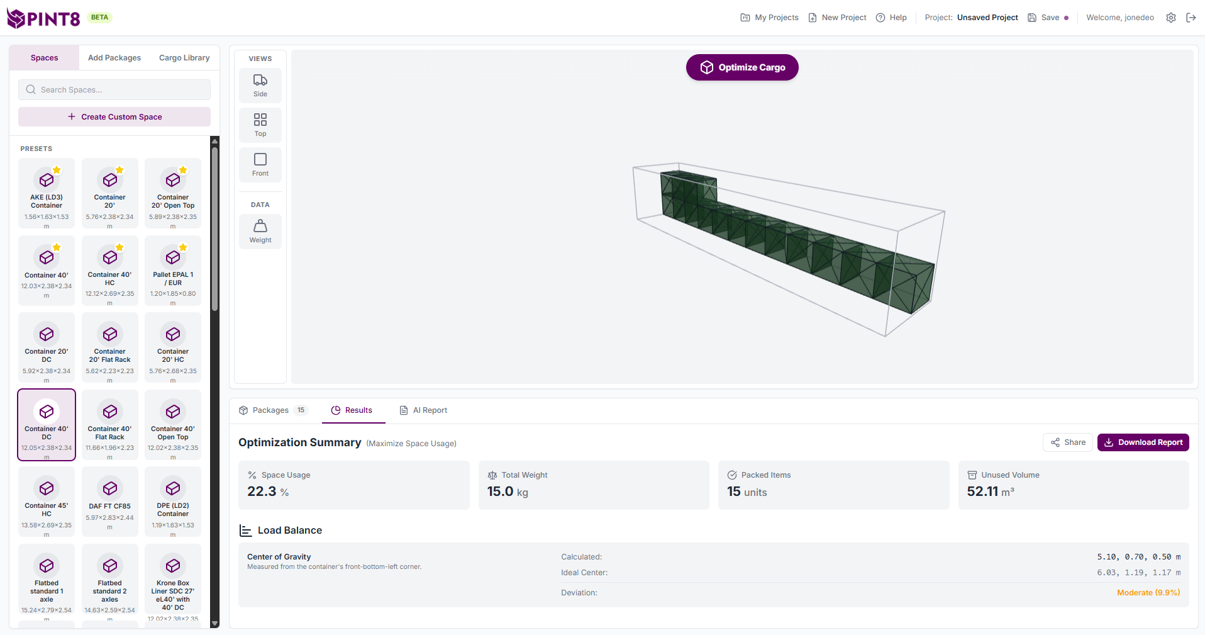
Task: Select the Container 40' HC preset
Action: coord(109,271)
